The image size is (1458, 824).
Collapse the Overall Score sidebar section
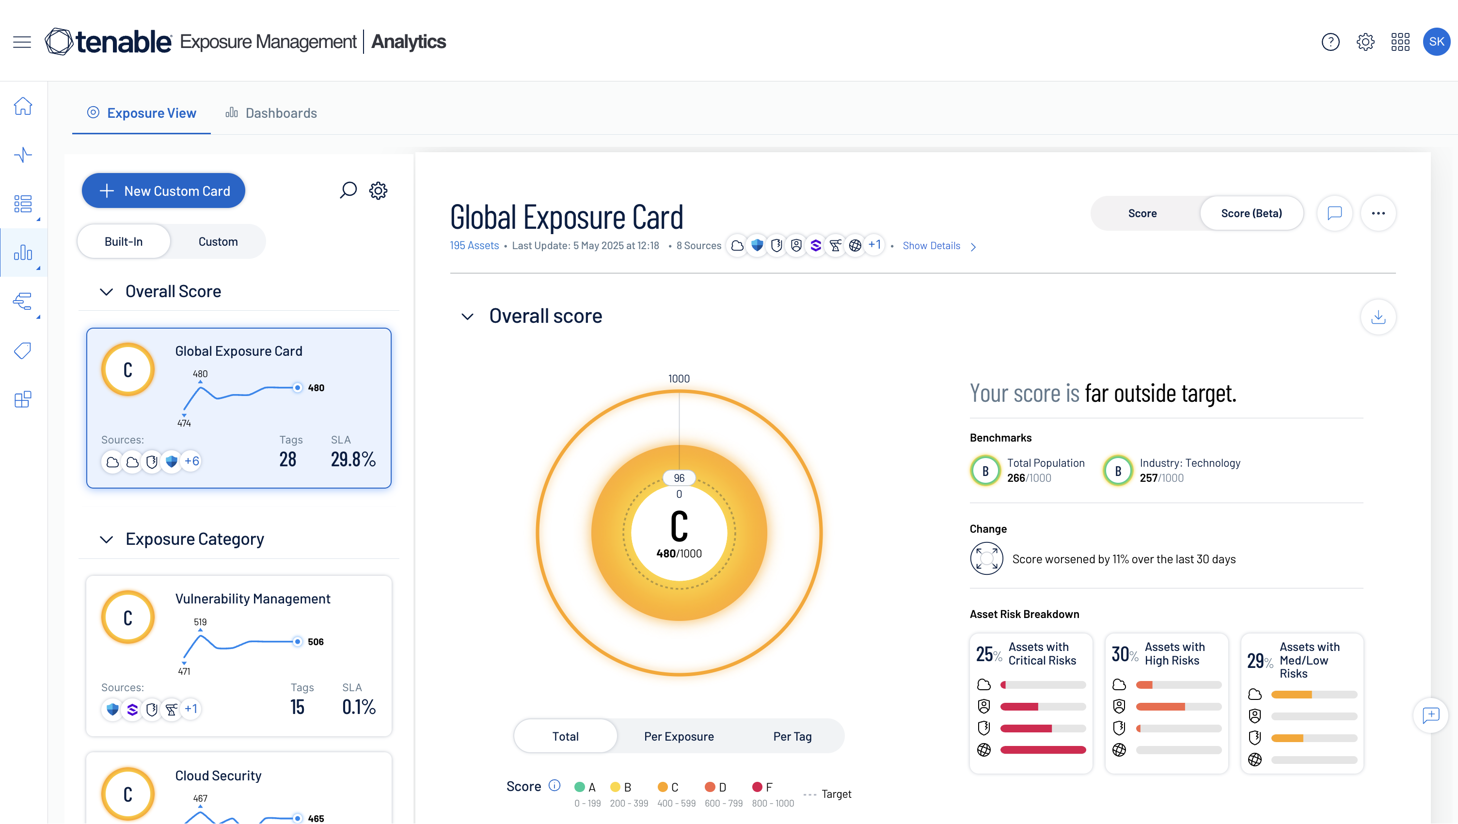(x=107, y=291)
